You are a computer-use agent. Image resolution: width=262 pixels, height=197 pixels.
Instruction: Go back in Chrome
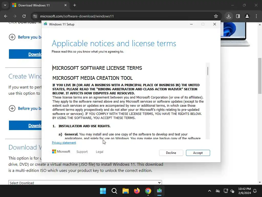coord(6,16)
